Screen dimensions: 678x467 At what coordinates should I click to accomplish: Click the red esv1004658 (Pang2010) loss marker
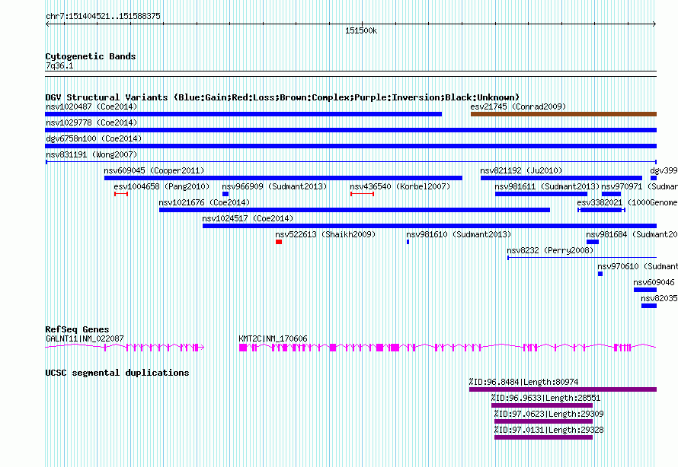pyautogui.click(x=121, y=194)
